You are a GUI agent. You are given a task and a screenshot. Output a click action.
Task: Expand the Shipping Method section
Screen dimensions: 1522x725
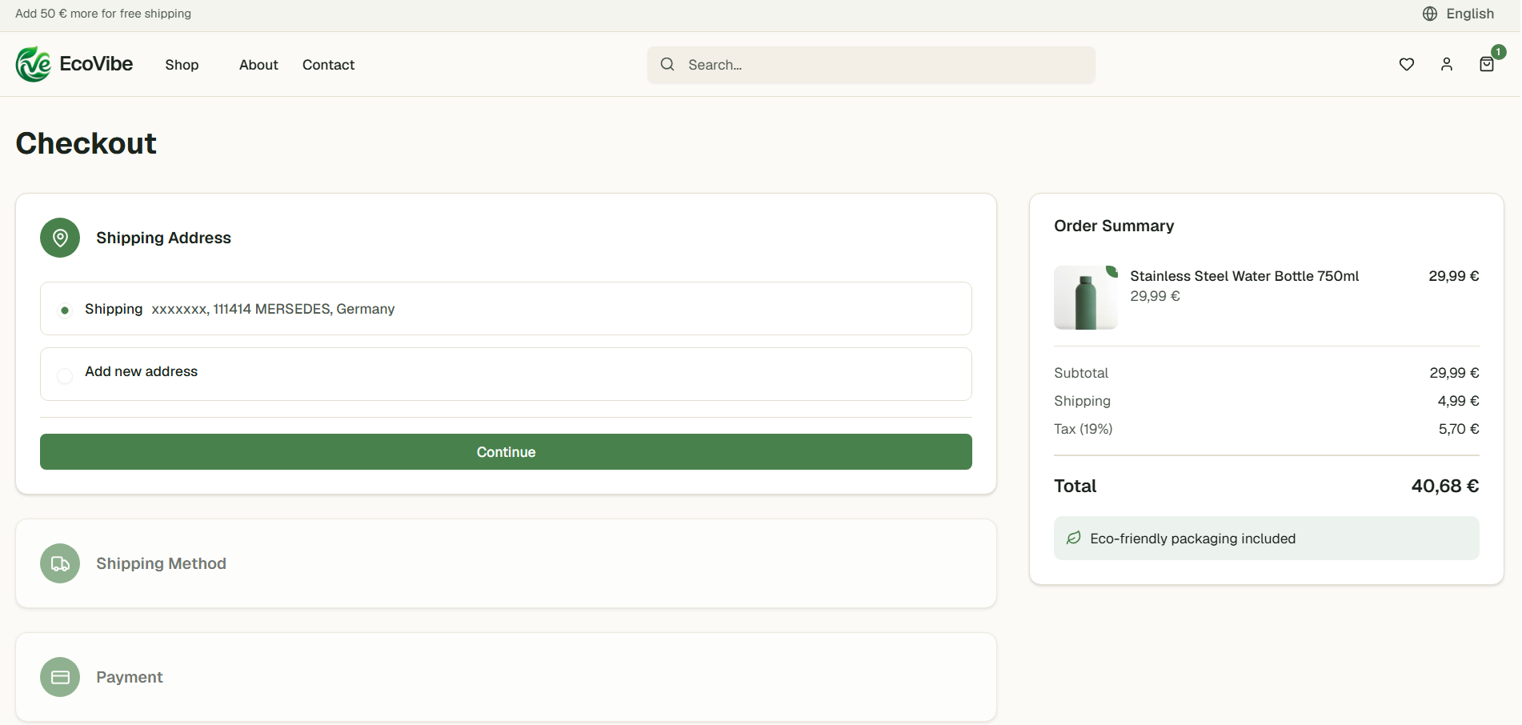pos(506,563)
